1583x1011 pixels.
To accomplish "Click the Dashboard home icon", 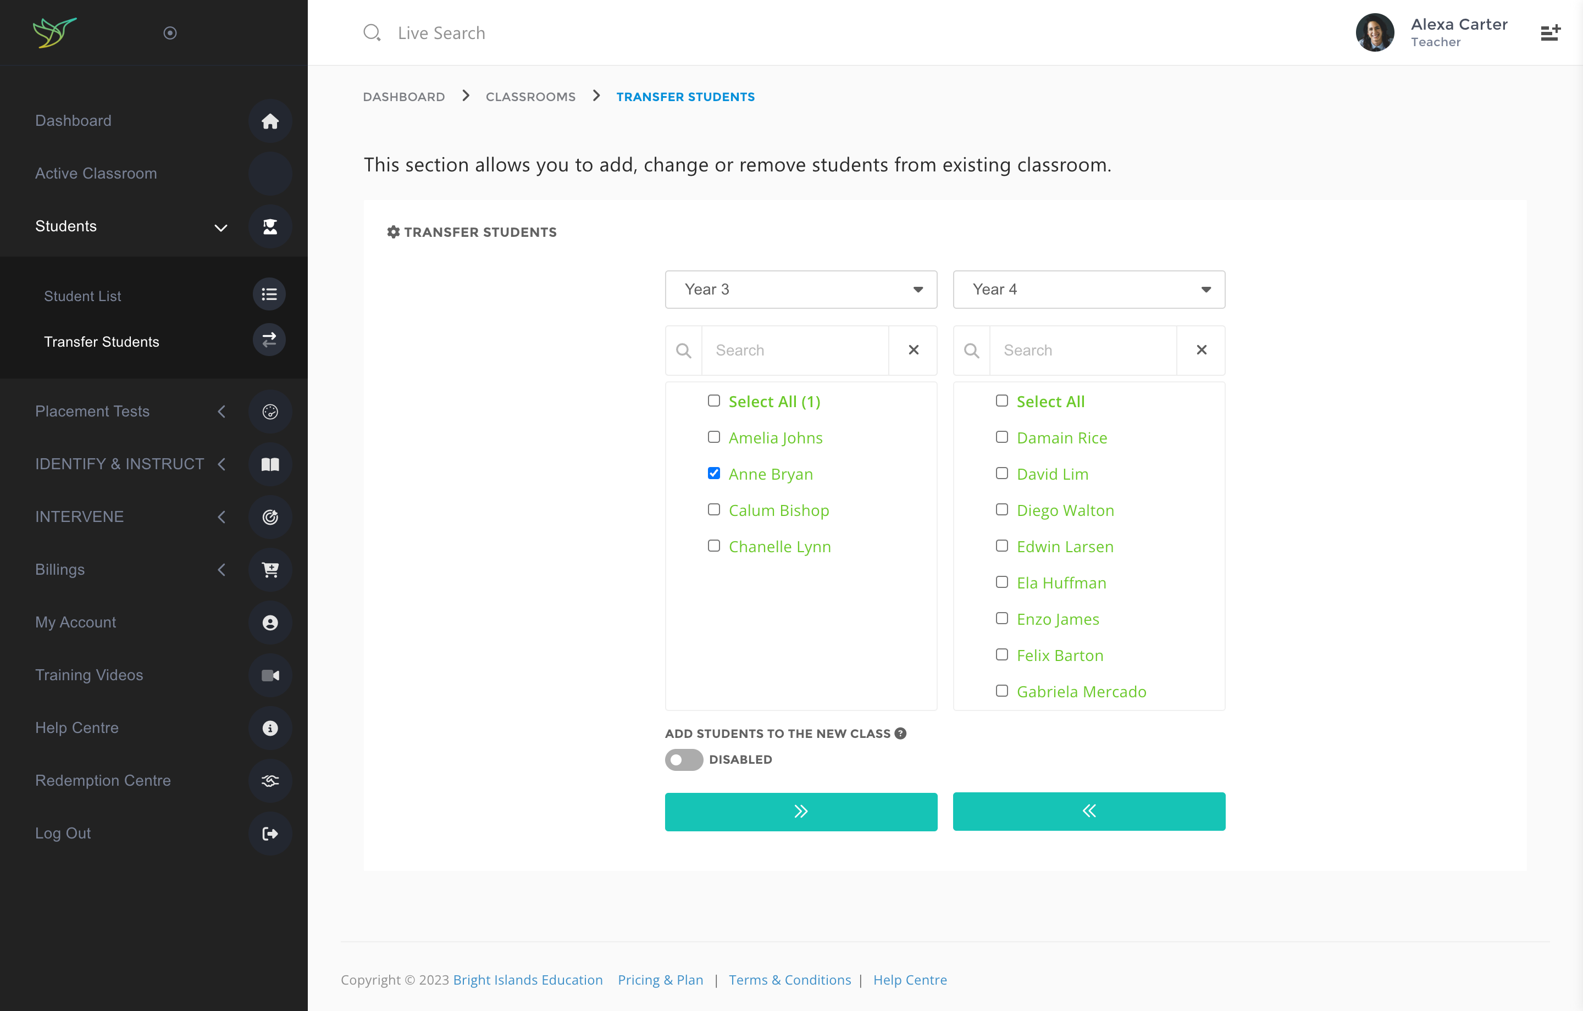I will [x=269, y=121].
